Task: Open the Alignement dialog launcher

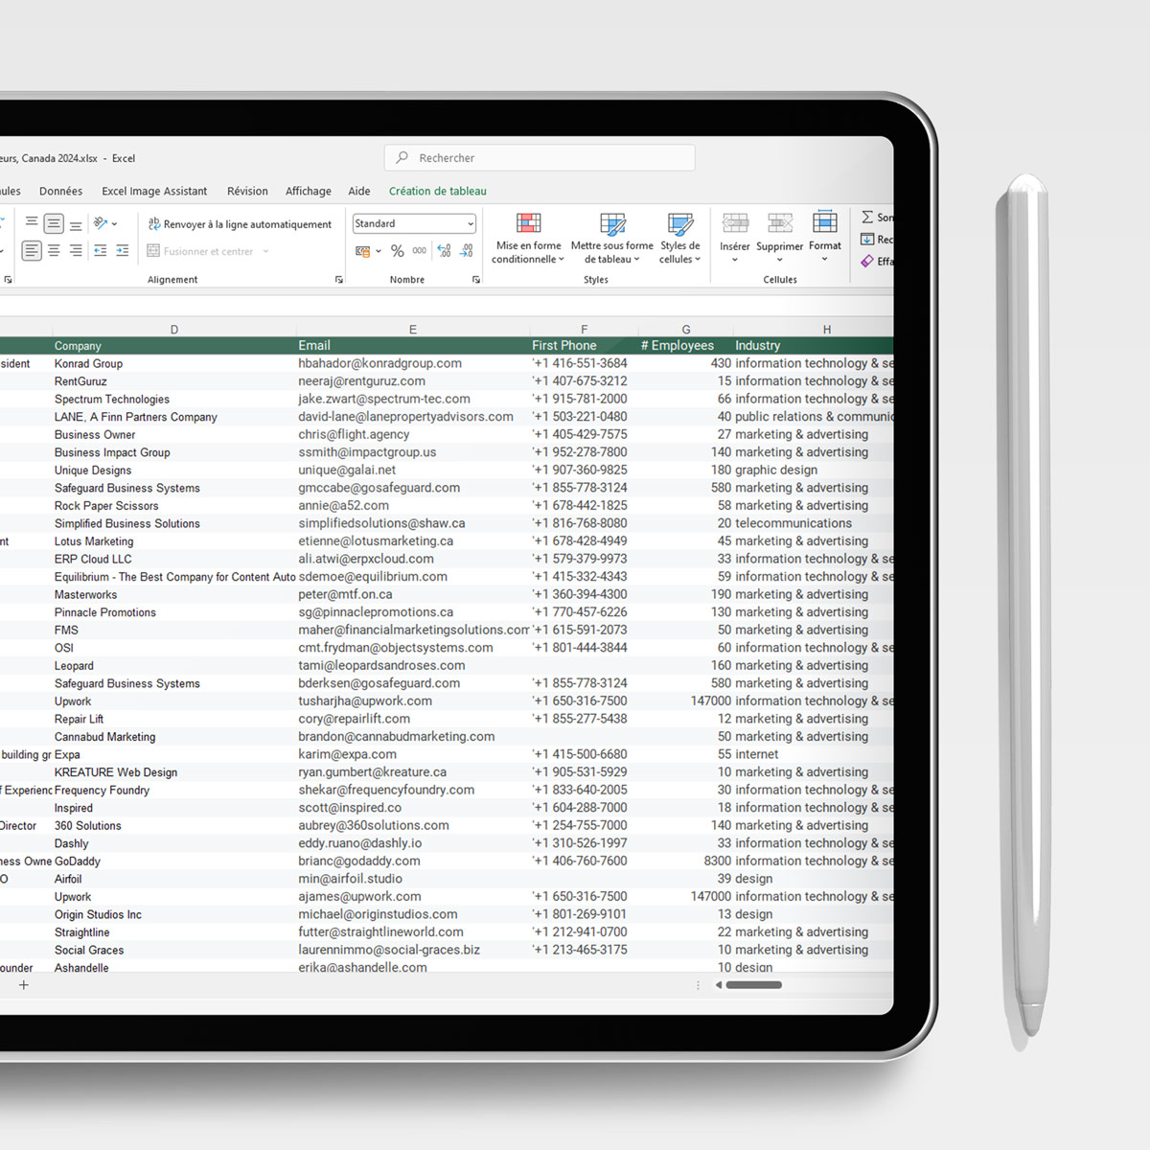Action: [338, 280]
